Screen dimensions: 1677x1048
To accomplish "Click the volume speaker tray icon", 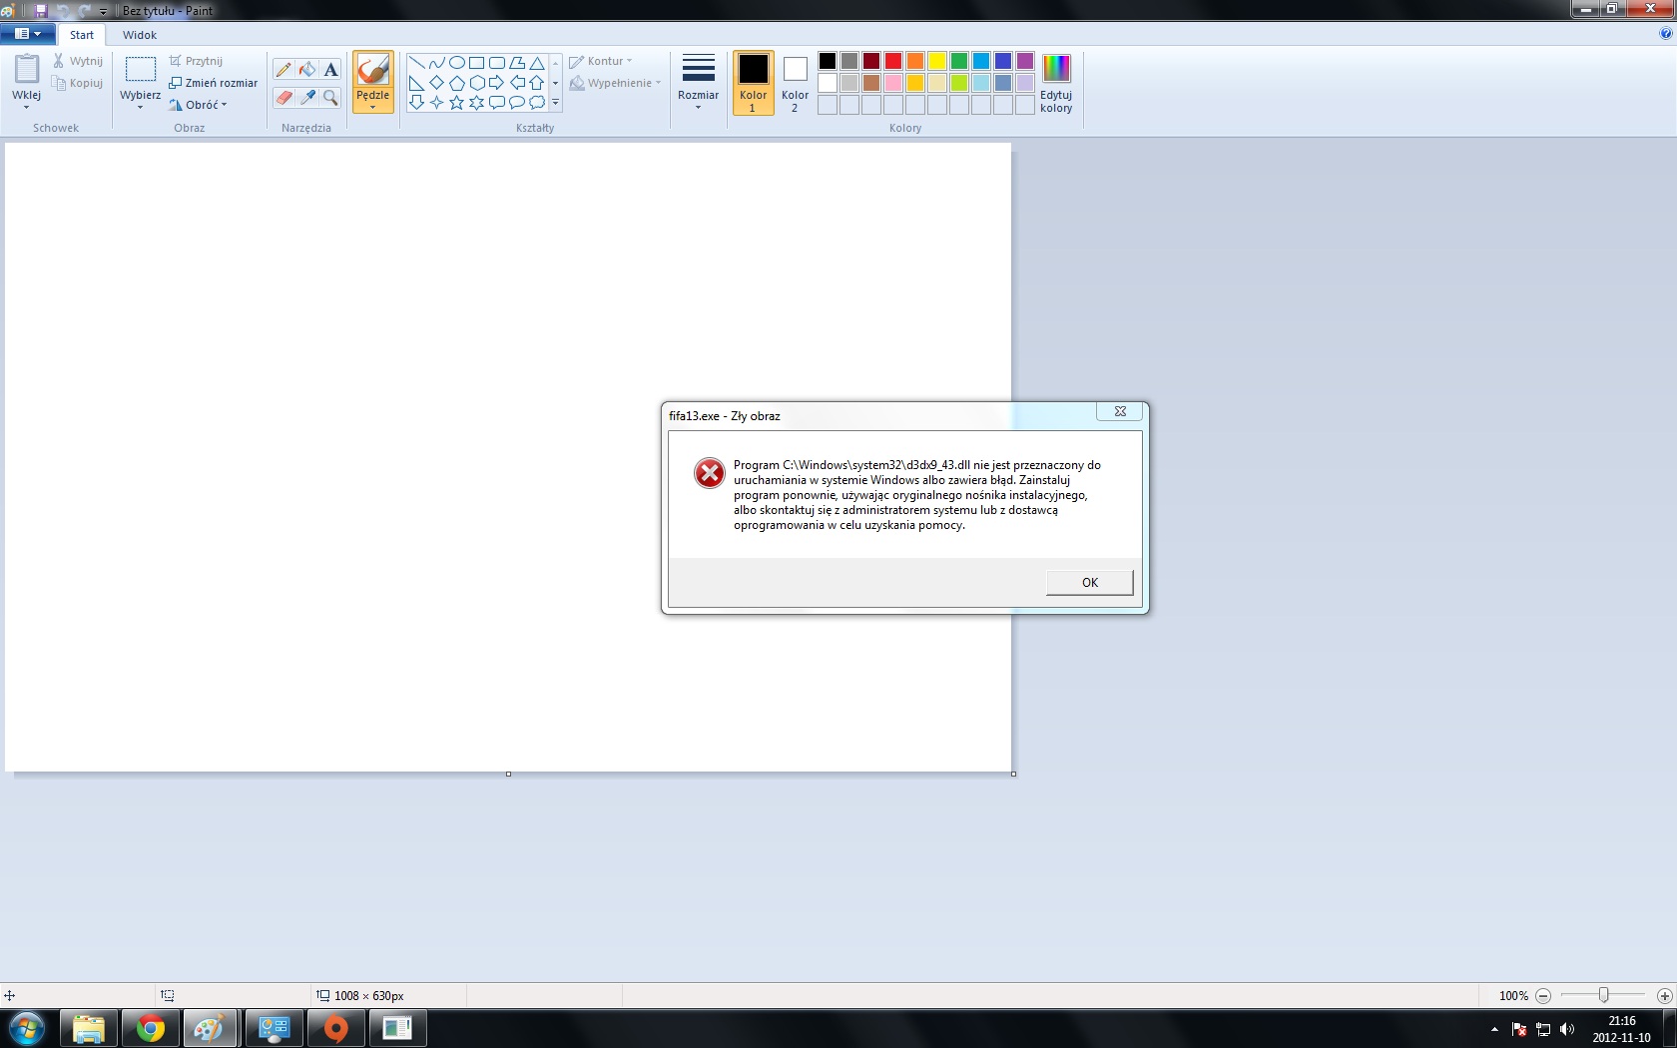I will [1567, 1029].
